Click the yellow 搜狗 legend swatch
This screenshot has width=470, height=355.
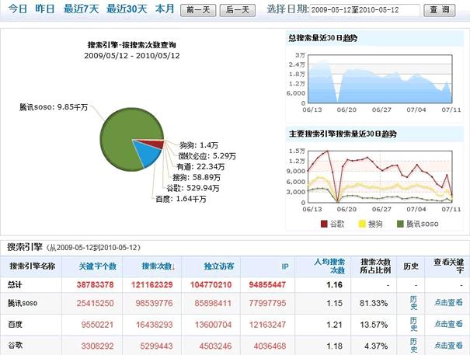[360, 224]
